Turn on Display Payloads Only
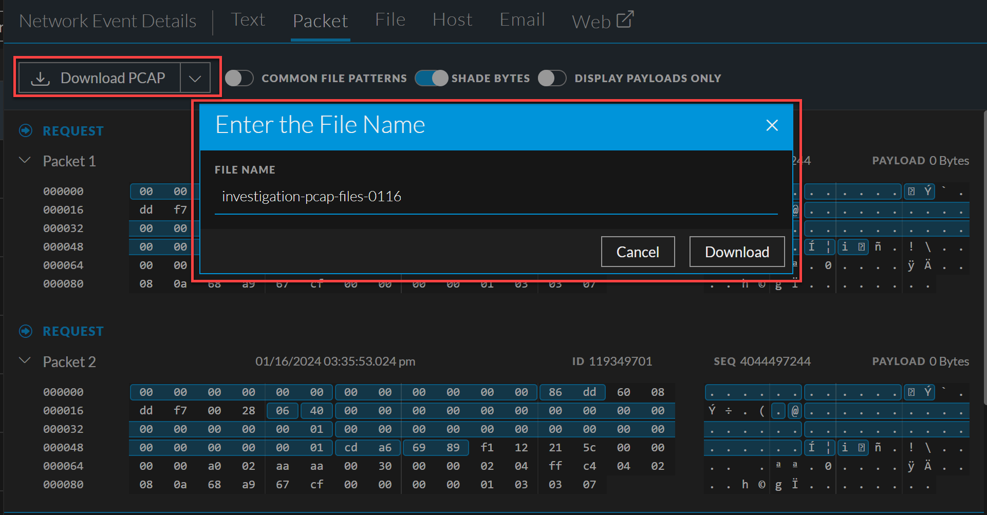Image resolution: width=987 pixels, height=515 pixels. pyautogui.click(x=552, y=78)
